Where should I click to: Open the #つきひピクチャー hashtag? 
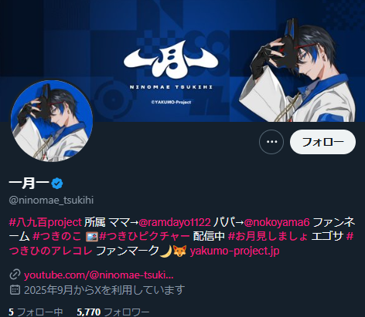tap(145, 237)
